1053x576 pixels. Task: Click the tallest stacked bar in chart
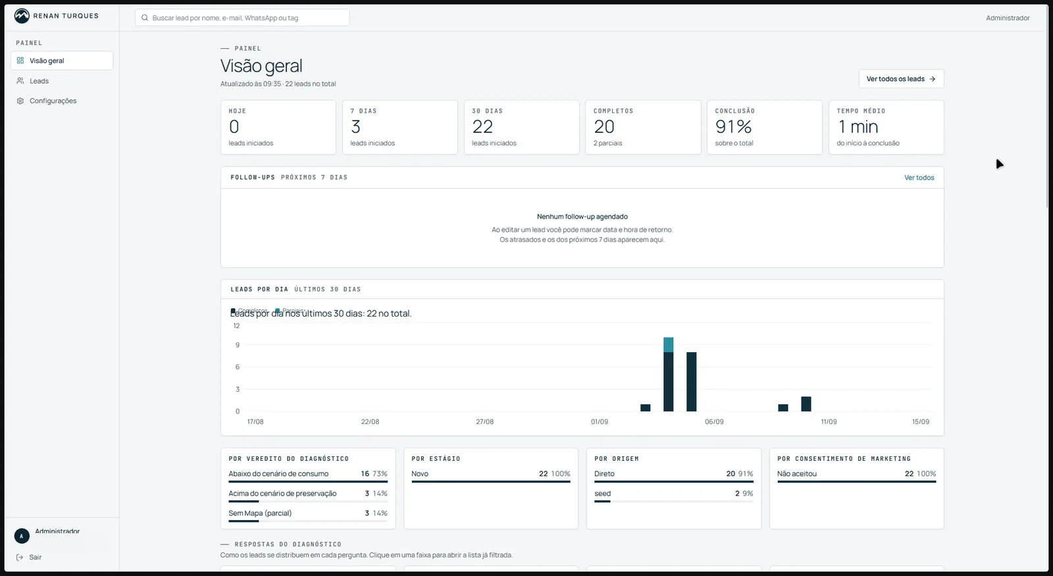point(668,374)
